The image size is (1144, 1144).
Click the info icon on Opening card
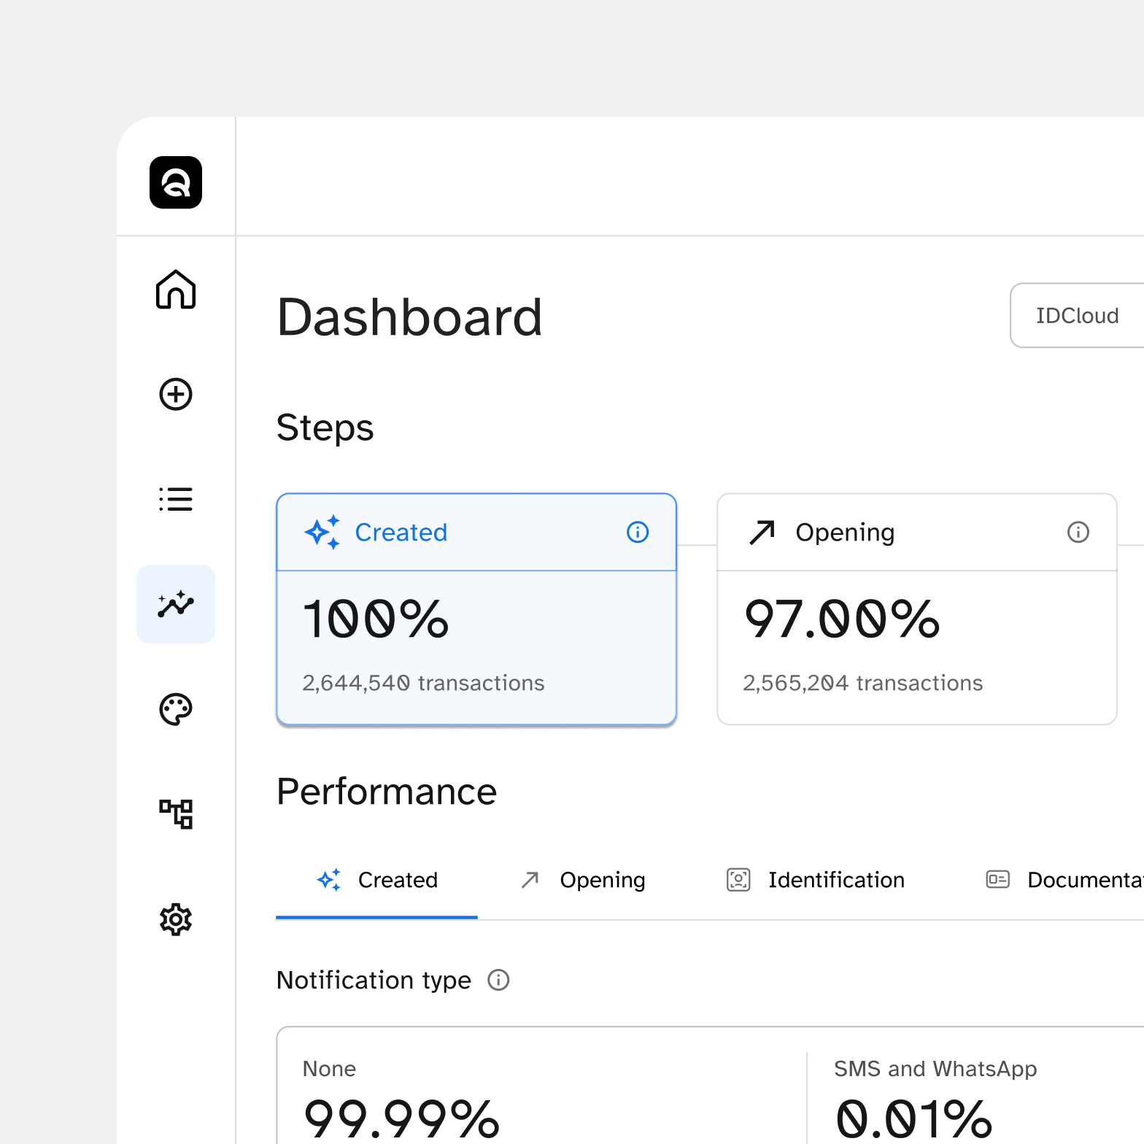(1078, 532)
